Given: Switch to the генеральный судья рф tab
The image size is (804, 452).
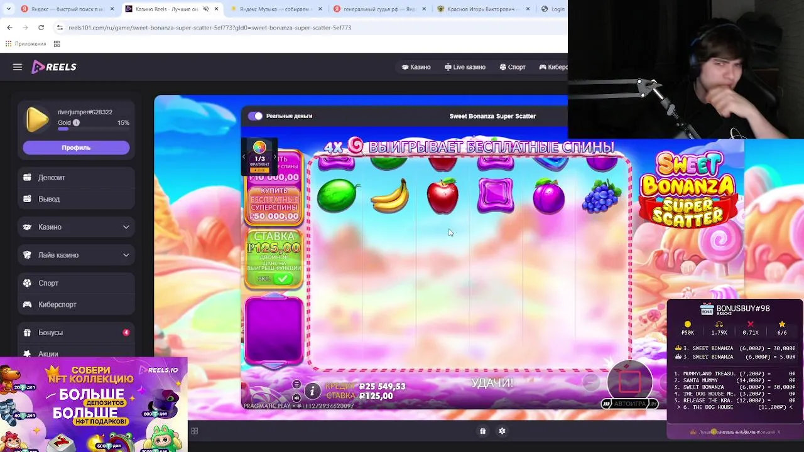Looking at the screenshot, I should click(x=380, y=9).
